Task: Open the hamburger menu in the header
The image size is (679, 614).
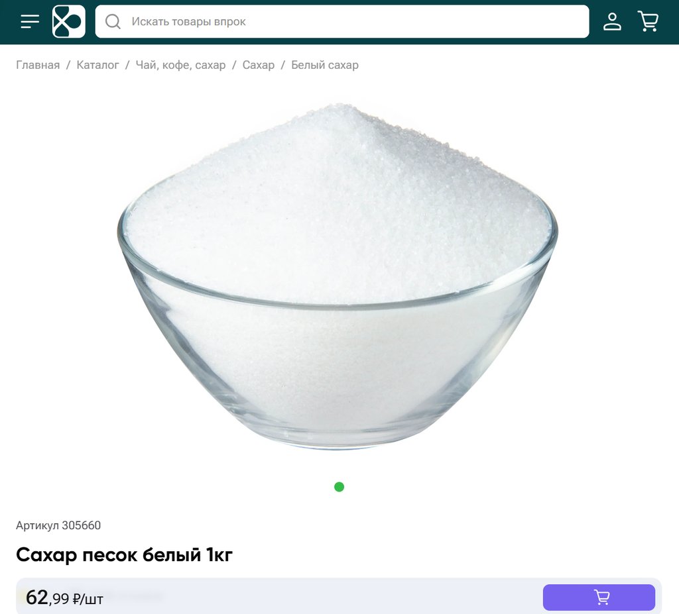Action: tap(30, 21)
